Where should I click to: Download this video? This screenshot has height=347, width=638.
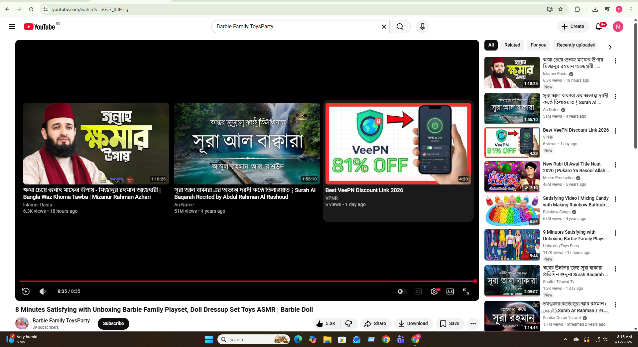[x=413, y=324]
